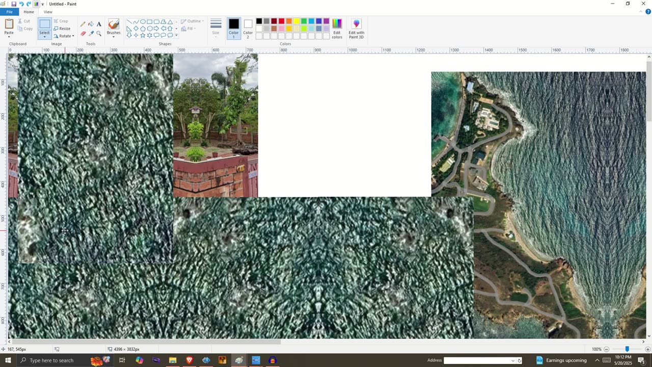The width and height of the screenshot is (652, 367).
Task: Click the rectangular Select tool icon
Action: pyautogui.click(x=44, y=24)
